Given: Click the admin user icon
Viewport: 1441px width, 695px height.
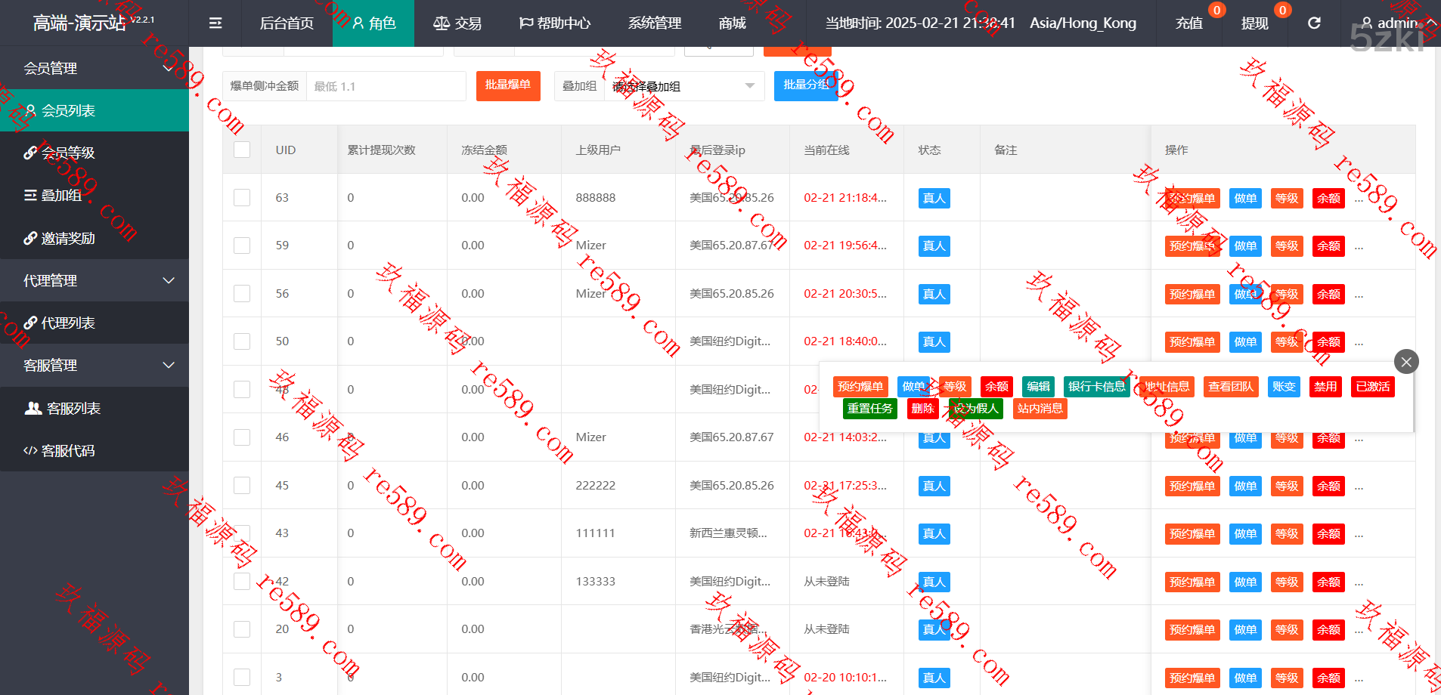Looking at the screenshot, I should coord(1367,23).
